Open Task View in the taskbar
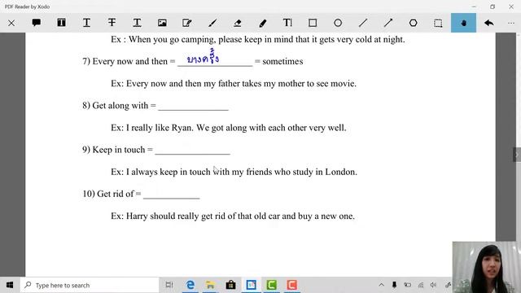The image size is (521, 293). pos(169,285)
